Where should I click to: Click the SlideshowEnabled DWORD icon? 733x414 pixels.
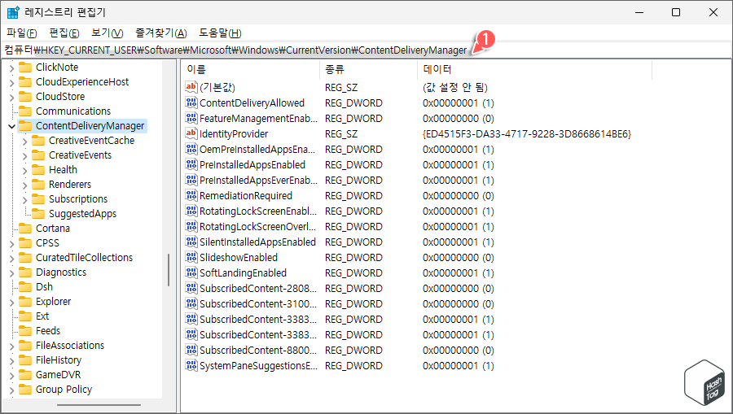pyautogui.click(x=191, y=257)
